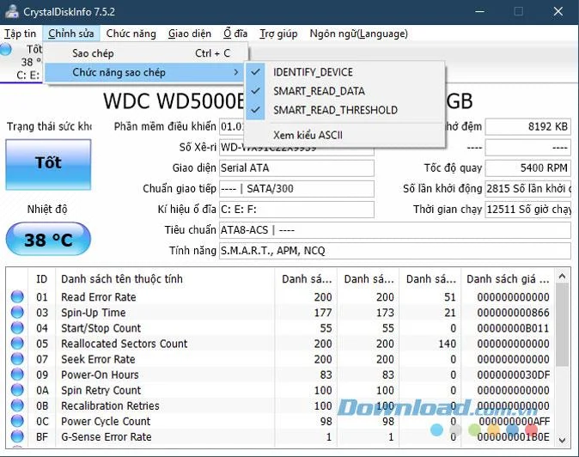The width and height of the screenshot is (579, 457).
Task: Open the Giao diện menu
Action: point(190,34)
